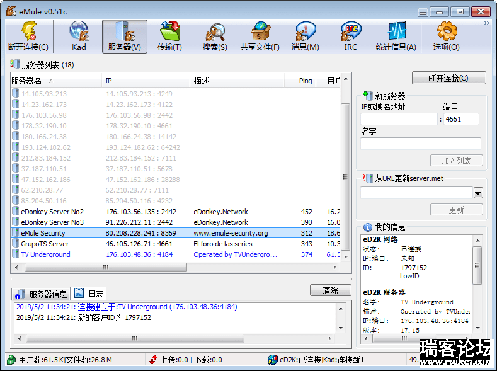This screenshot has height=371, width=497.
Task: Click the 从URL更新server.met icon
Action: click(368, 178)
